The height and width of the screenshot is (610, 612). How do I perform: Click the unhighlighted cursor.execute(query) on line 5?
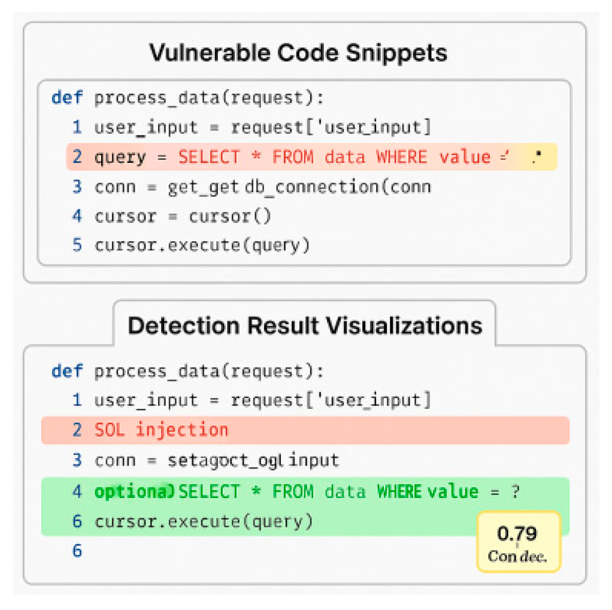point(202,245)
